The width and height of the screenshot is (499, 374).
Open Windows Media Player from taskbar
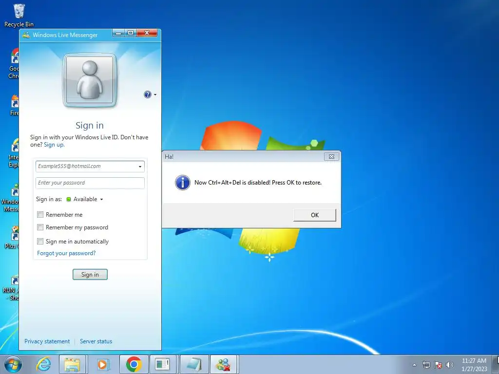[102, 364]
